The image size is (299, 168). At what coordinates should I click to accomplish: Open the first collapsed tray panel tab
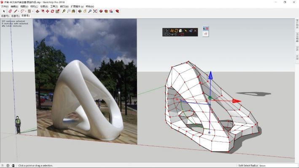point(297,24)
